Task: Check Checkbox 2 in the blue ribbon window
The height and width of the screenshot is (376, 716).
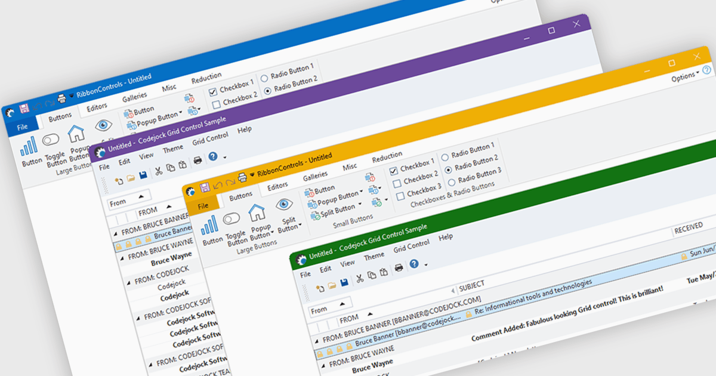Action: [217, 104]
